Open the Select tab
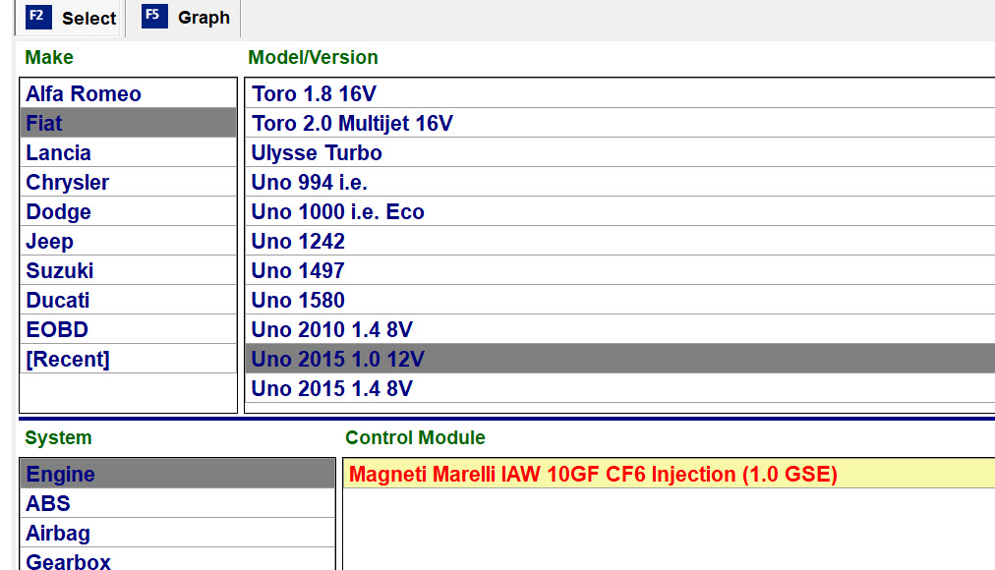The image size is (995, 570). [x=69, y=18]
